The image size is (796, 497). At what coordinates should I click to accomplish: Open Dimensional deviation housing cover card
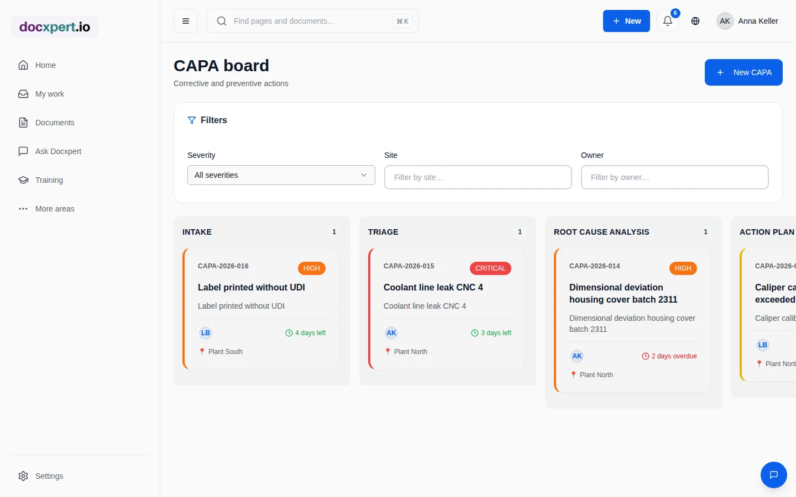tap(632, 320)
